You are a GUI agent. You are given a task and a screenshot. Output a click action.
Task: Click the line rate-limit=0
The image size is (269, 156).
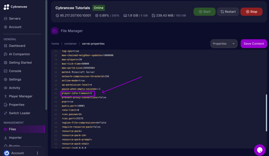click(70, 110)
